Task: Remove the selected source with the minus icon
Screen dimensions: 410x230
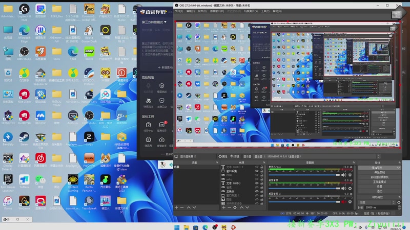Action: pyautogui.click(x=229, y=208)
